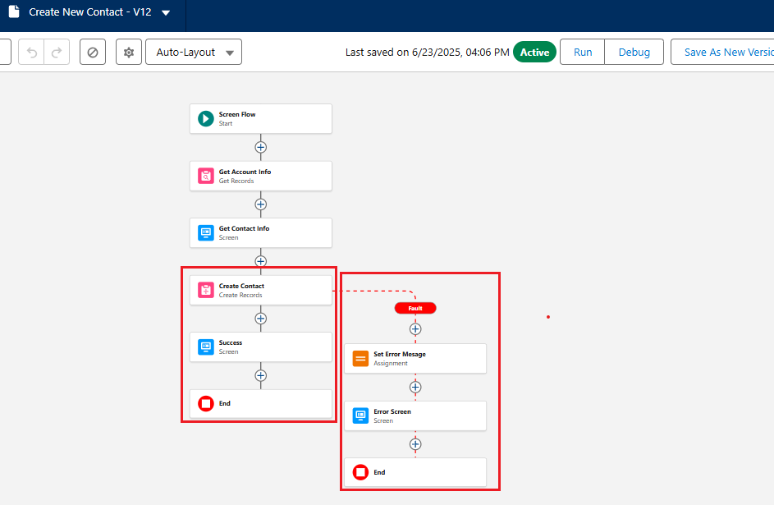Click the 'Error Screen' label
Viewport: 774px width, 505px height.
point(392,411)
